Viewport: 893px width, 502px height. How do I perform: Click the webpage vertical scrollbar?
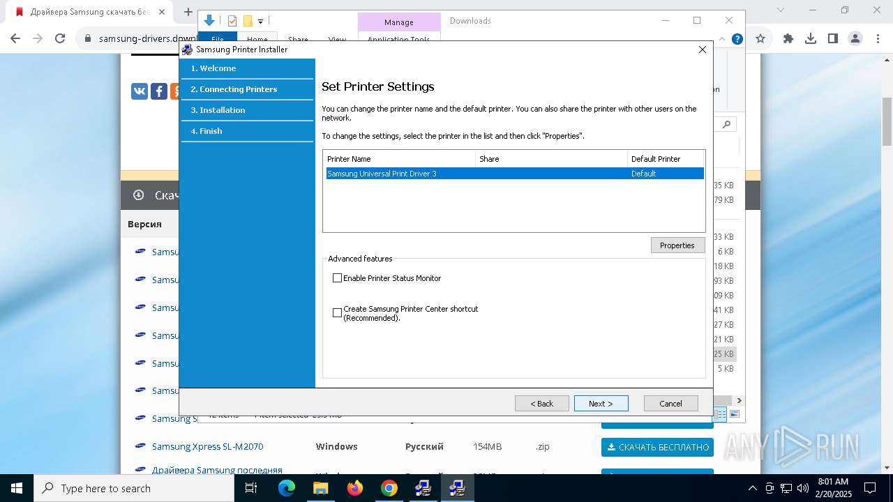pyautogui.click(x=887, y=122)
